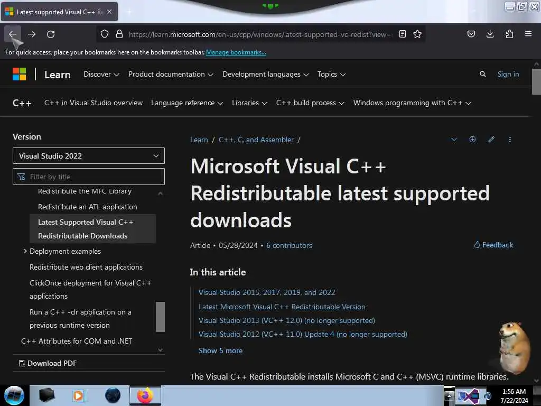Toggle reader view icon in address bar
The width and height of the screenshot is (541, 406).
[402, 34]
